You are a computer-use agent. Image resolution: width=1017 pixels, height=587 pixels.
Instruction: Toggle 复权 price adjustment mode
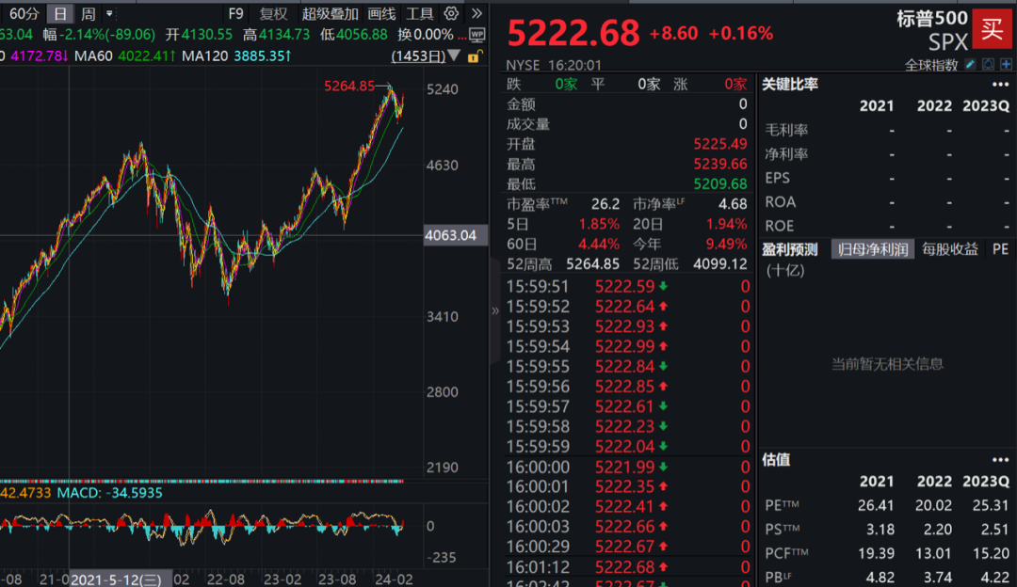click(x=275, y=14)
